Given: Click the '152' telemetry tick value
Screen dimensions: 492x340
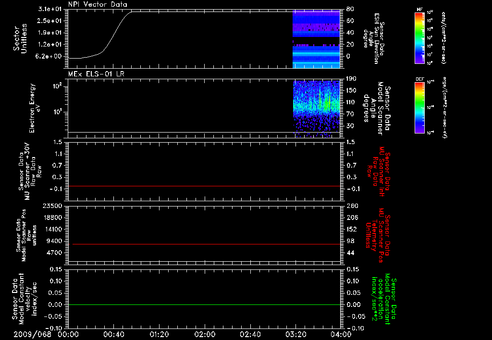Looking at the screenshot, I should [352, 229].
